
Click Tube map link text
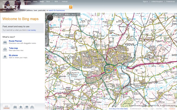point(13,48)
